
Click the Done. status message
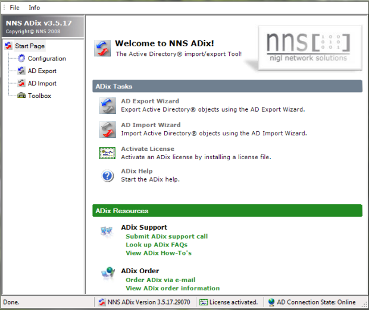point(11,302)
